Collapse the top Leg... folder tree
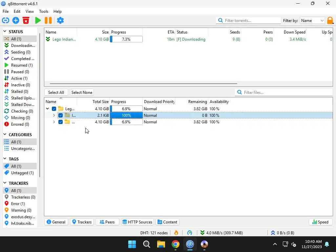The height and width of the screenshot is (252, 336). pyautogui.click(x=48, y=109)
